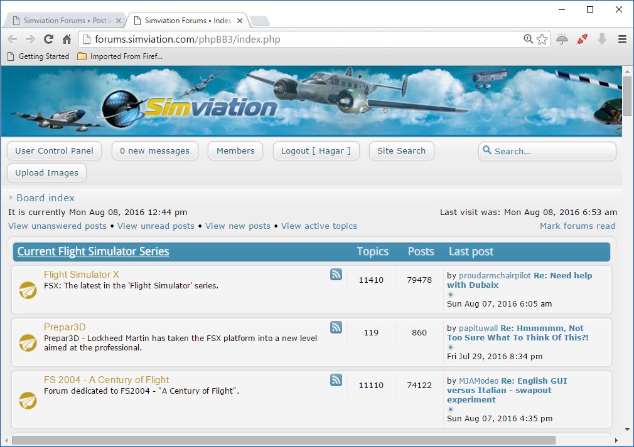Open the Prepar3D forum
Image resolution: width=634 pixels, height=447 pixels.
[x=65, y=327]
